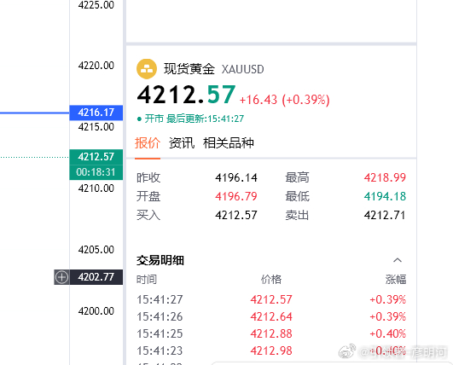Click the 最低 value 4194.18
The width and height of the screenshot is (453, 365).
385,196
